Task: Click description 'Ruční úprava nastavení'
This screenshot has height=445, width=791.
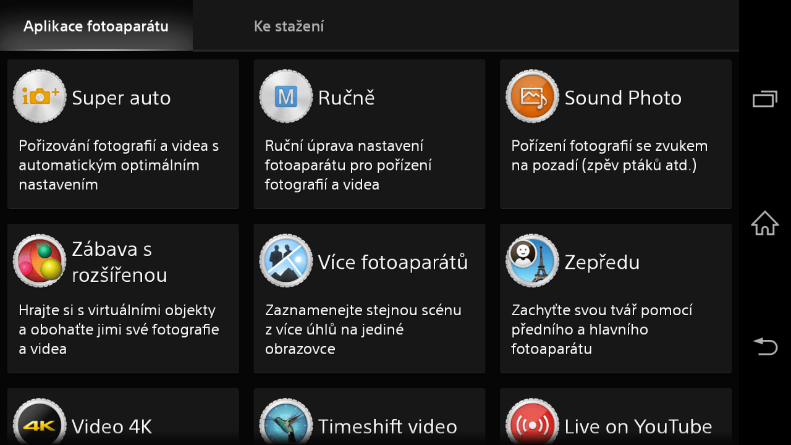Action: (x=344, y=146)
